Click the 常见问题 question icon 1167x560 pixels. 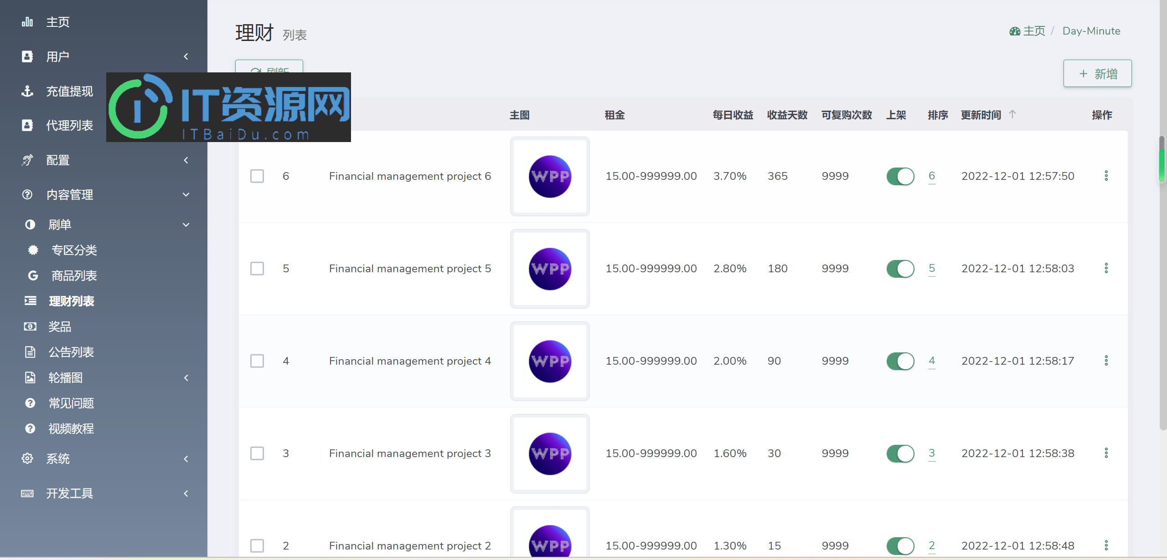click(30, 403)
